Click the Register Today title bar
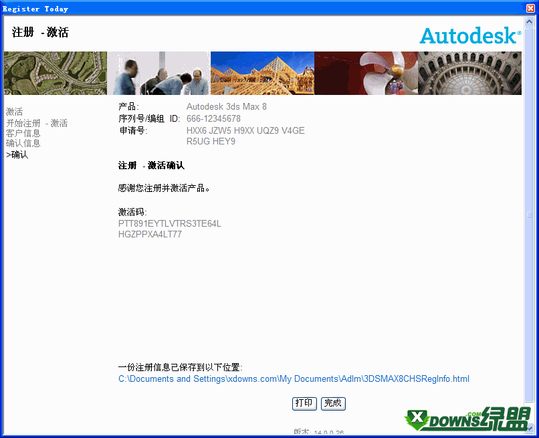This screenshot has width=539, height=438. (x=263, y=8)
